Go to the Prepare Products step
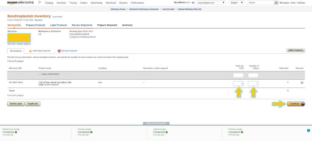This screenshot has width=312, height=141. (x=36, y=25)
